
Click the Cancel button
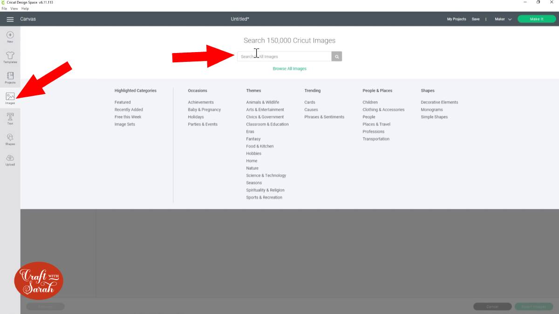492,307
